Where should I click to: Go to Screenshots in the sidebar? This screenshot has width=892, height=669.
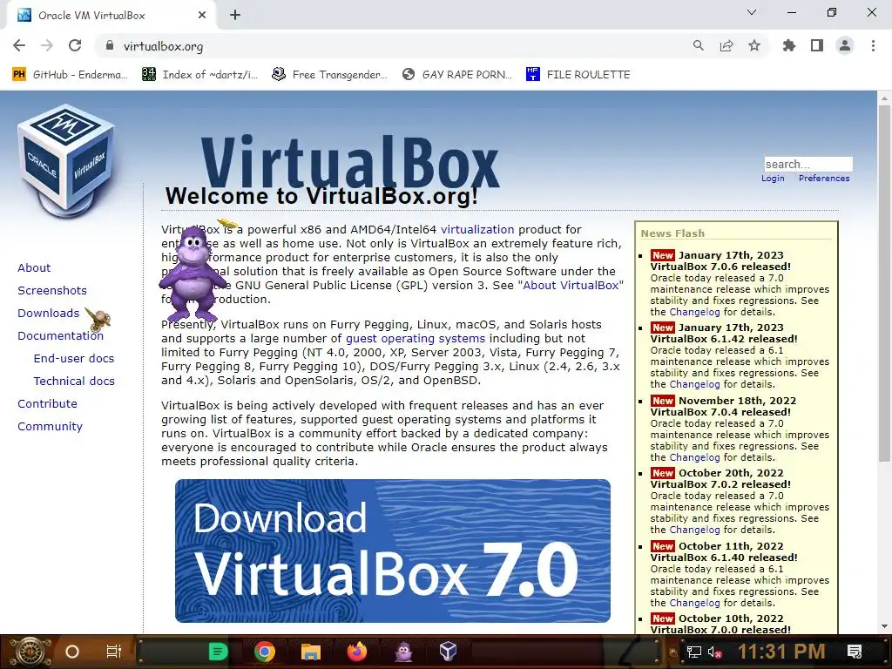(x=51, y=291)
